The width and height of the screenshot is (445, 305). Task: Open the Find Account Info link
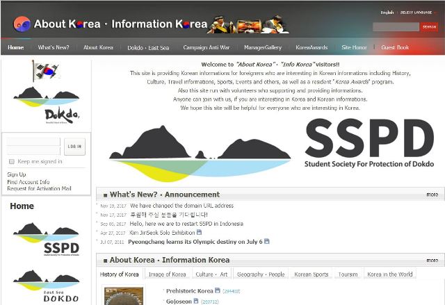point(29,182)
